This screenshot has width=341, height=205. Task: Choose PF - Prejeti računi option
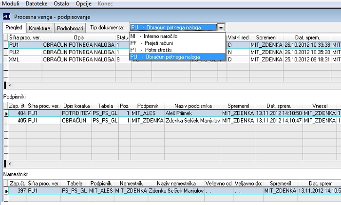pyautogui.click(x=177, y=43)
